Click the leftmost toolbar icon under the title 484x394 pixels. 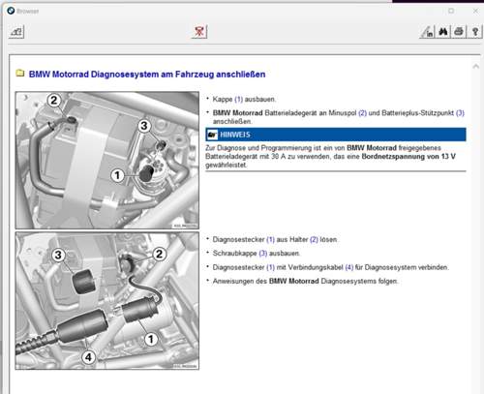coord(16,32)
